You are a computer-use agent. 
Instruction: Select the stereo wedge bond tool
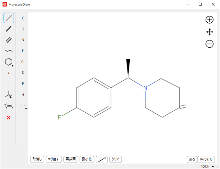[9, 95]
